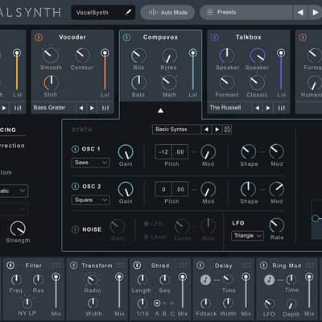The image size is (322, 322).
Task: Toggle Ring Mod tempo sync note icon
Action: pyautogui.click(x=269, y=280)
